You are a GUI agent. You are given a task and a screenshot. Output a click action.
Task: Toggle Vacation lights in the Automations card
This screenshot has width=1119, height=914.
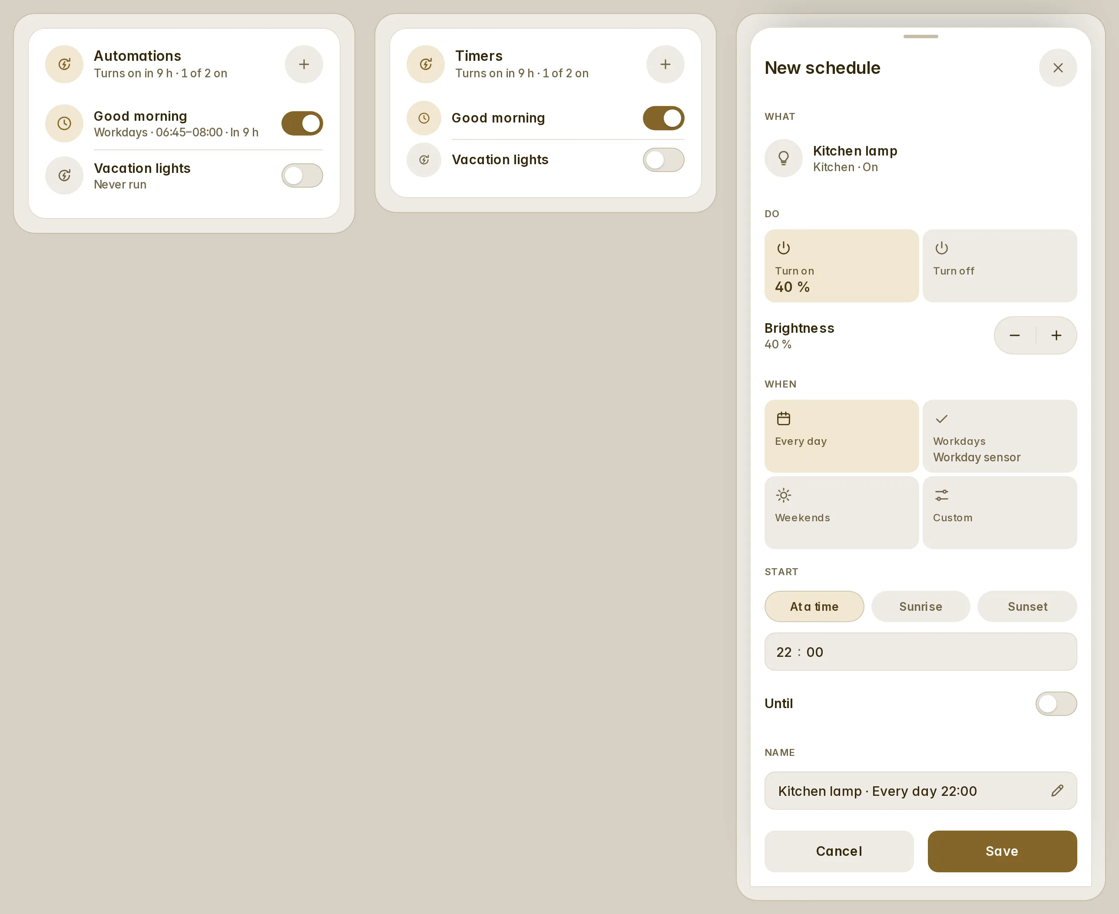[302, 176]
